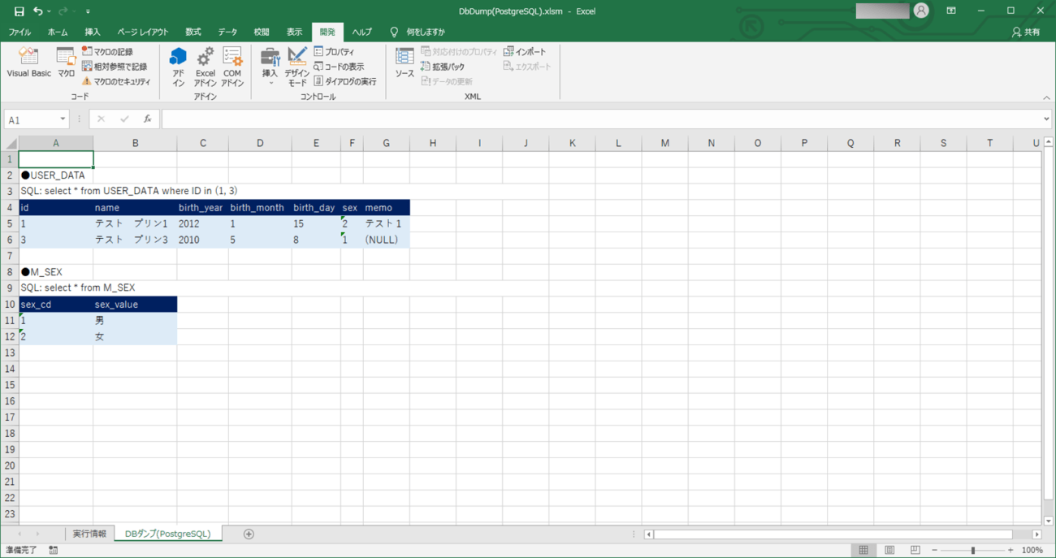Switch to the 実行情報 sheet tab
Viewport: 1056px width, 558px height.
click(89, 534)
